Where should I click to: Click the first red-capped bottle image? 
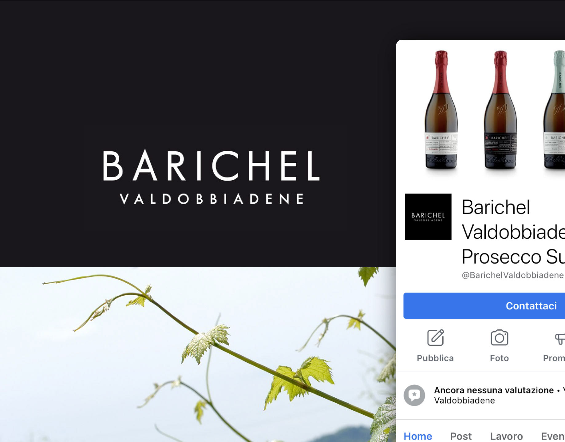tap(441, 110)
